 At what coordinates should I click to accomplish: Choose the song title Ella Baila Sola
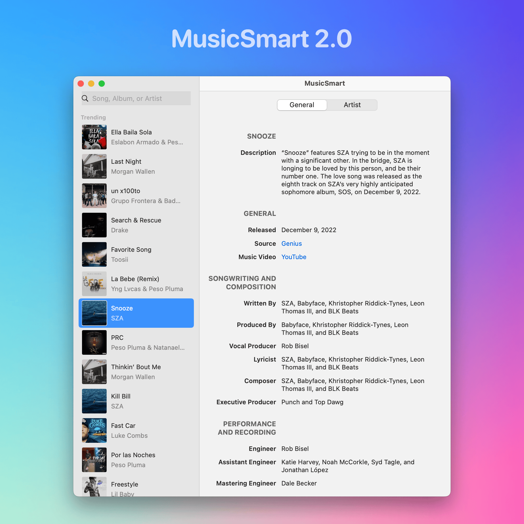pyautogui.click(x=131, y=132)
